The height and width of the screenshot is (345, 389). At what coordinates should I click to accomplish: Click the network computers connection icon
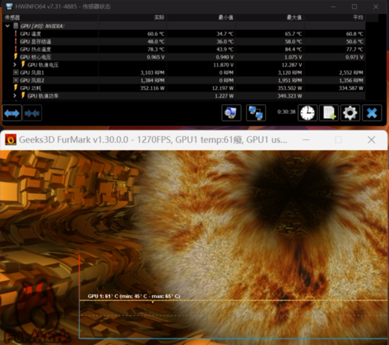click(x=255, y=113)
